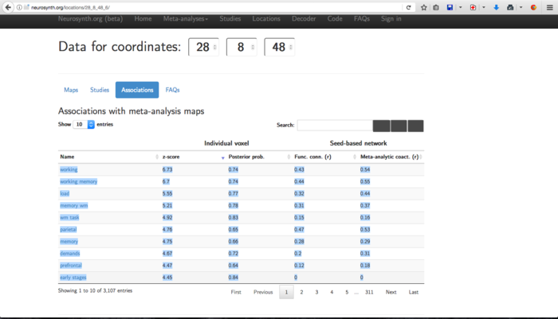Switch to the FAQs tab below coordinates
The image size is (558, 319).
point(172,90)
